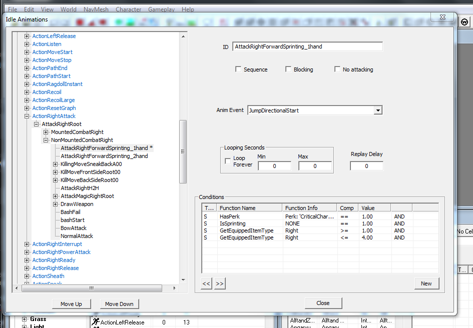Image resolution: width=473 pixels, height=328 pixels.
Task: Check the No attacking option
Action: coord(337,69)
